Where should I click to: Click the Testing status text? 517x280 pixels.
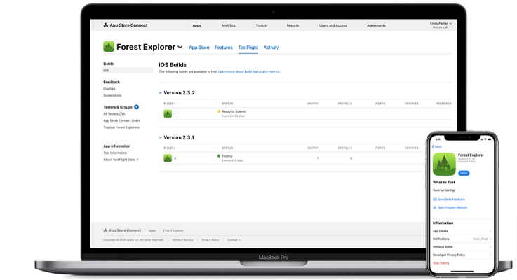[x=227, y=156]
